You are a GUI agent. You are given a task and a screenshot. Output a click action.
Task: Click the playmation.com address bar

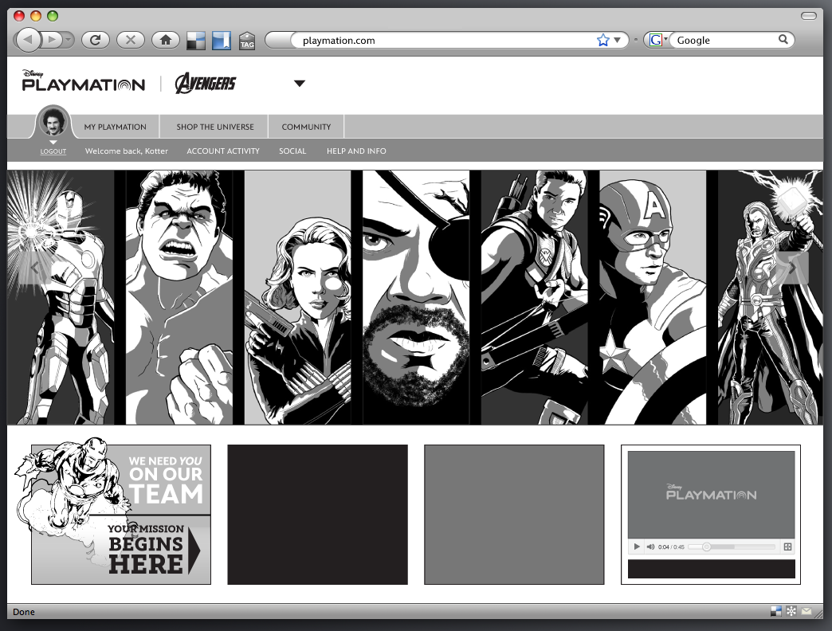(445, 41)
